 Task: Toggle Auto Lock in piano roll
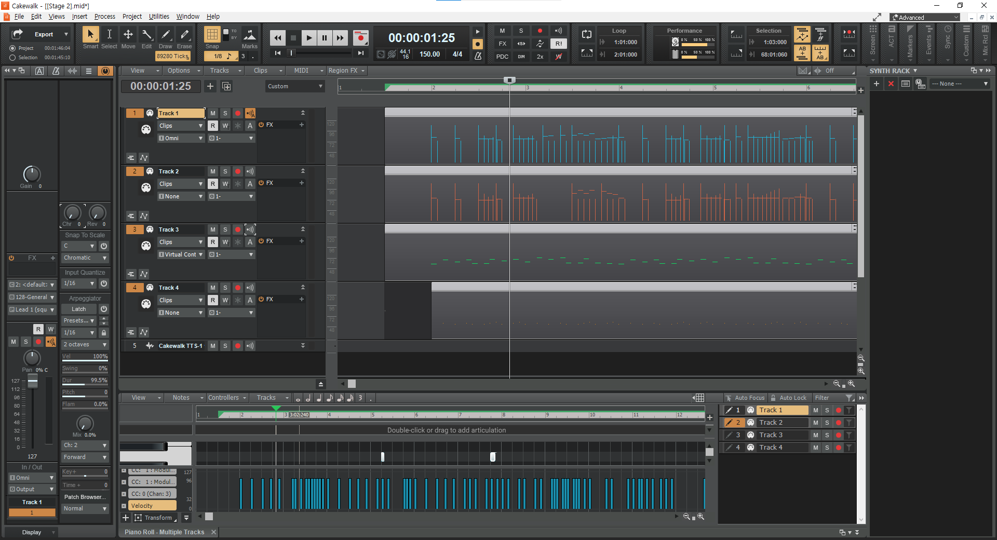788,398
